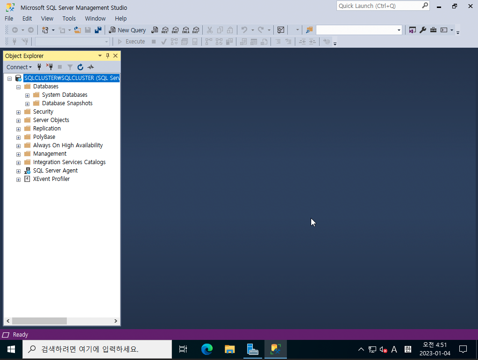Open the Window menu

pos(95,19)
